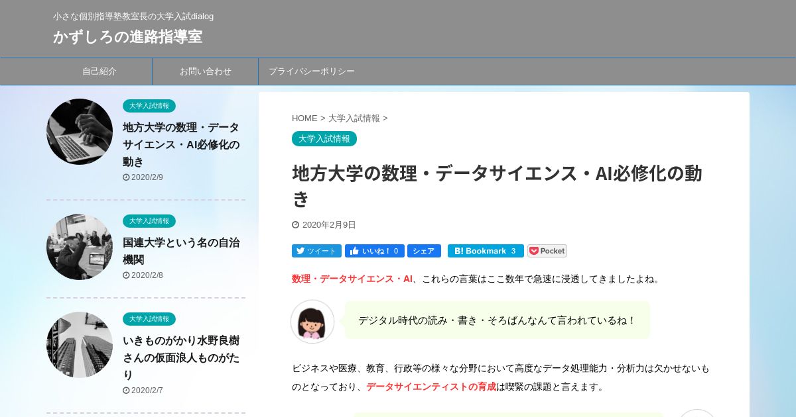This screenshot has height=417, width=796.
Task: Click the Facebook シェア button
Action: 424,251
